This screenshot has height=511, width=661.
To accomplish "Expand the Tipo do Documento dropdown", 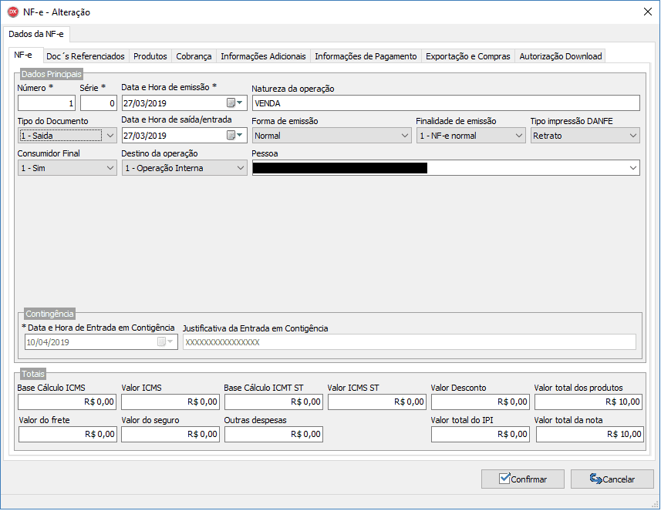I will [x=110, y=136].
